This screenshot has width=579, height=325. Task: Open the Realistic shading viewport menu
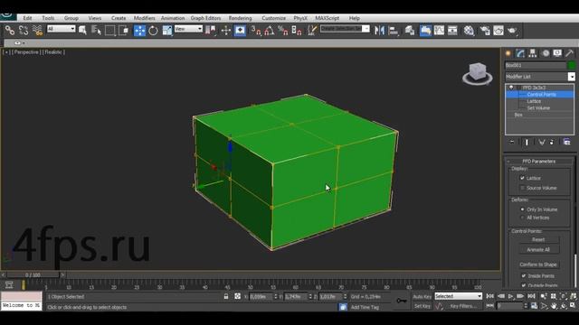53,52
